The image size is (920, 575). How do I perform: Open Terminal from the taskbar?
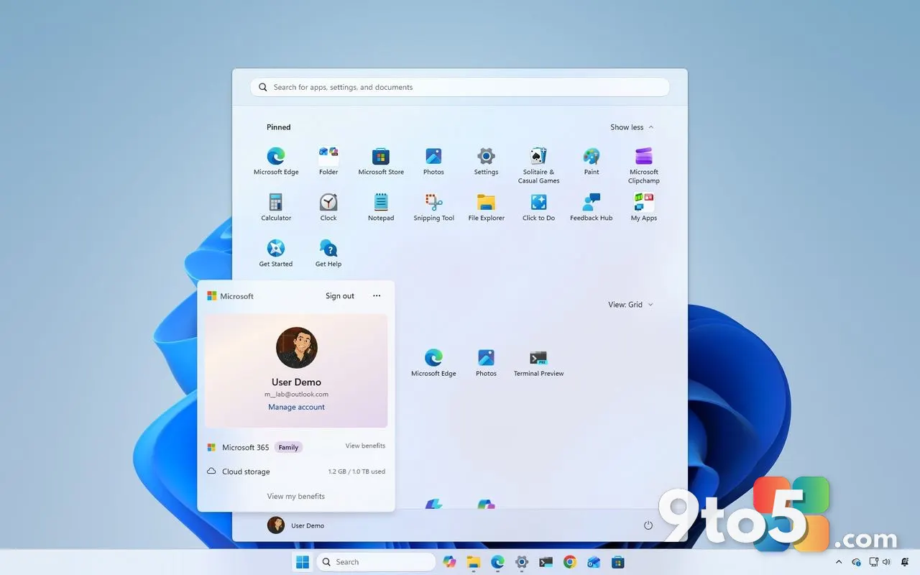[546, 562]
